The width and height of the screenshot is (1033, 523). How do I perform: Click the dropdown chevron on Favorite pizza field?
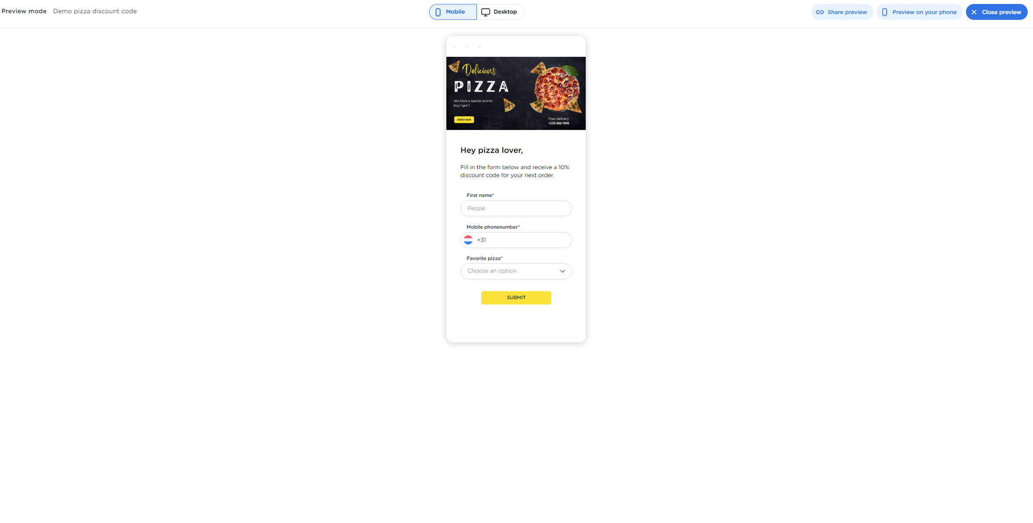pyautogui.click(x=562, y=271)
